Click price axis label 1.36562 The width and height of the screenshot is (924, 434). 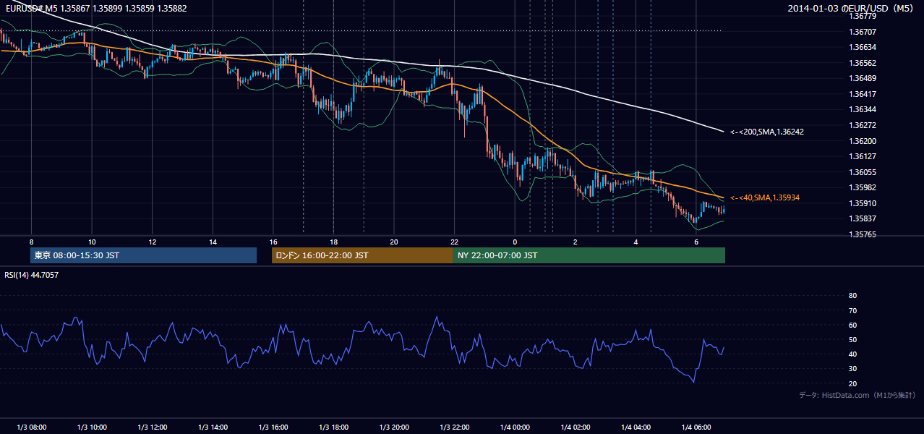[863, 63]
